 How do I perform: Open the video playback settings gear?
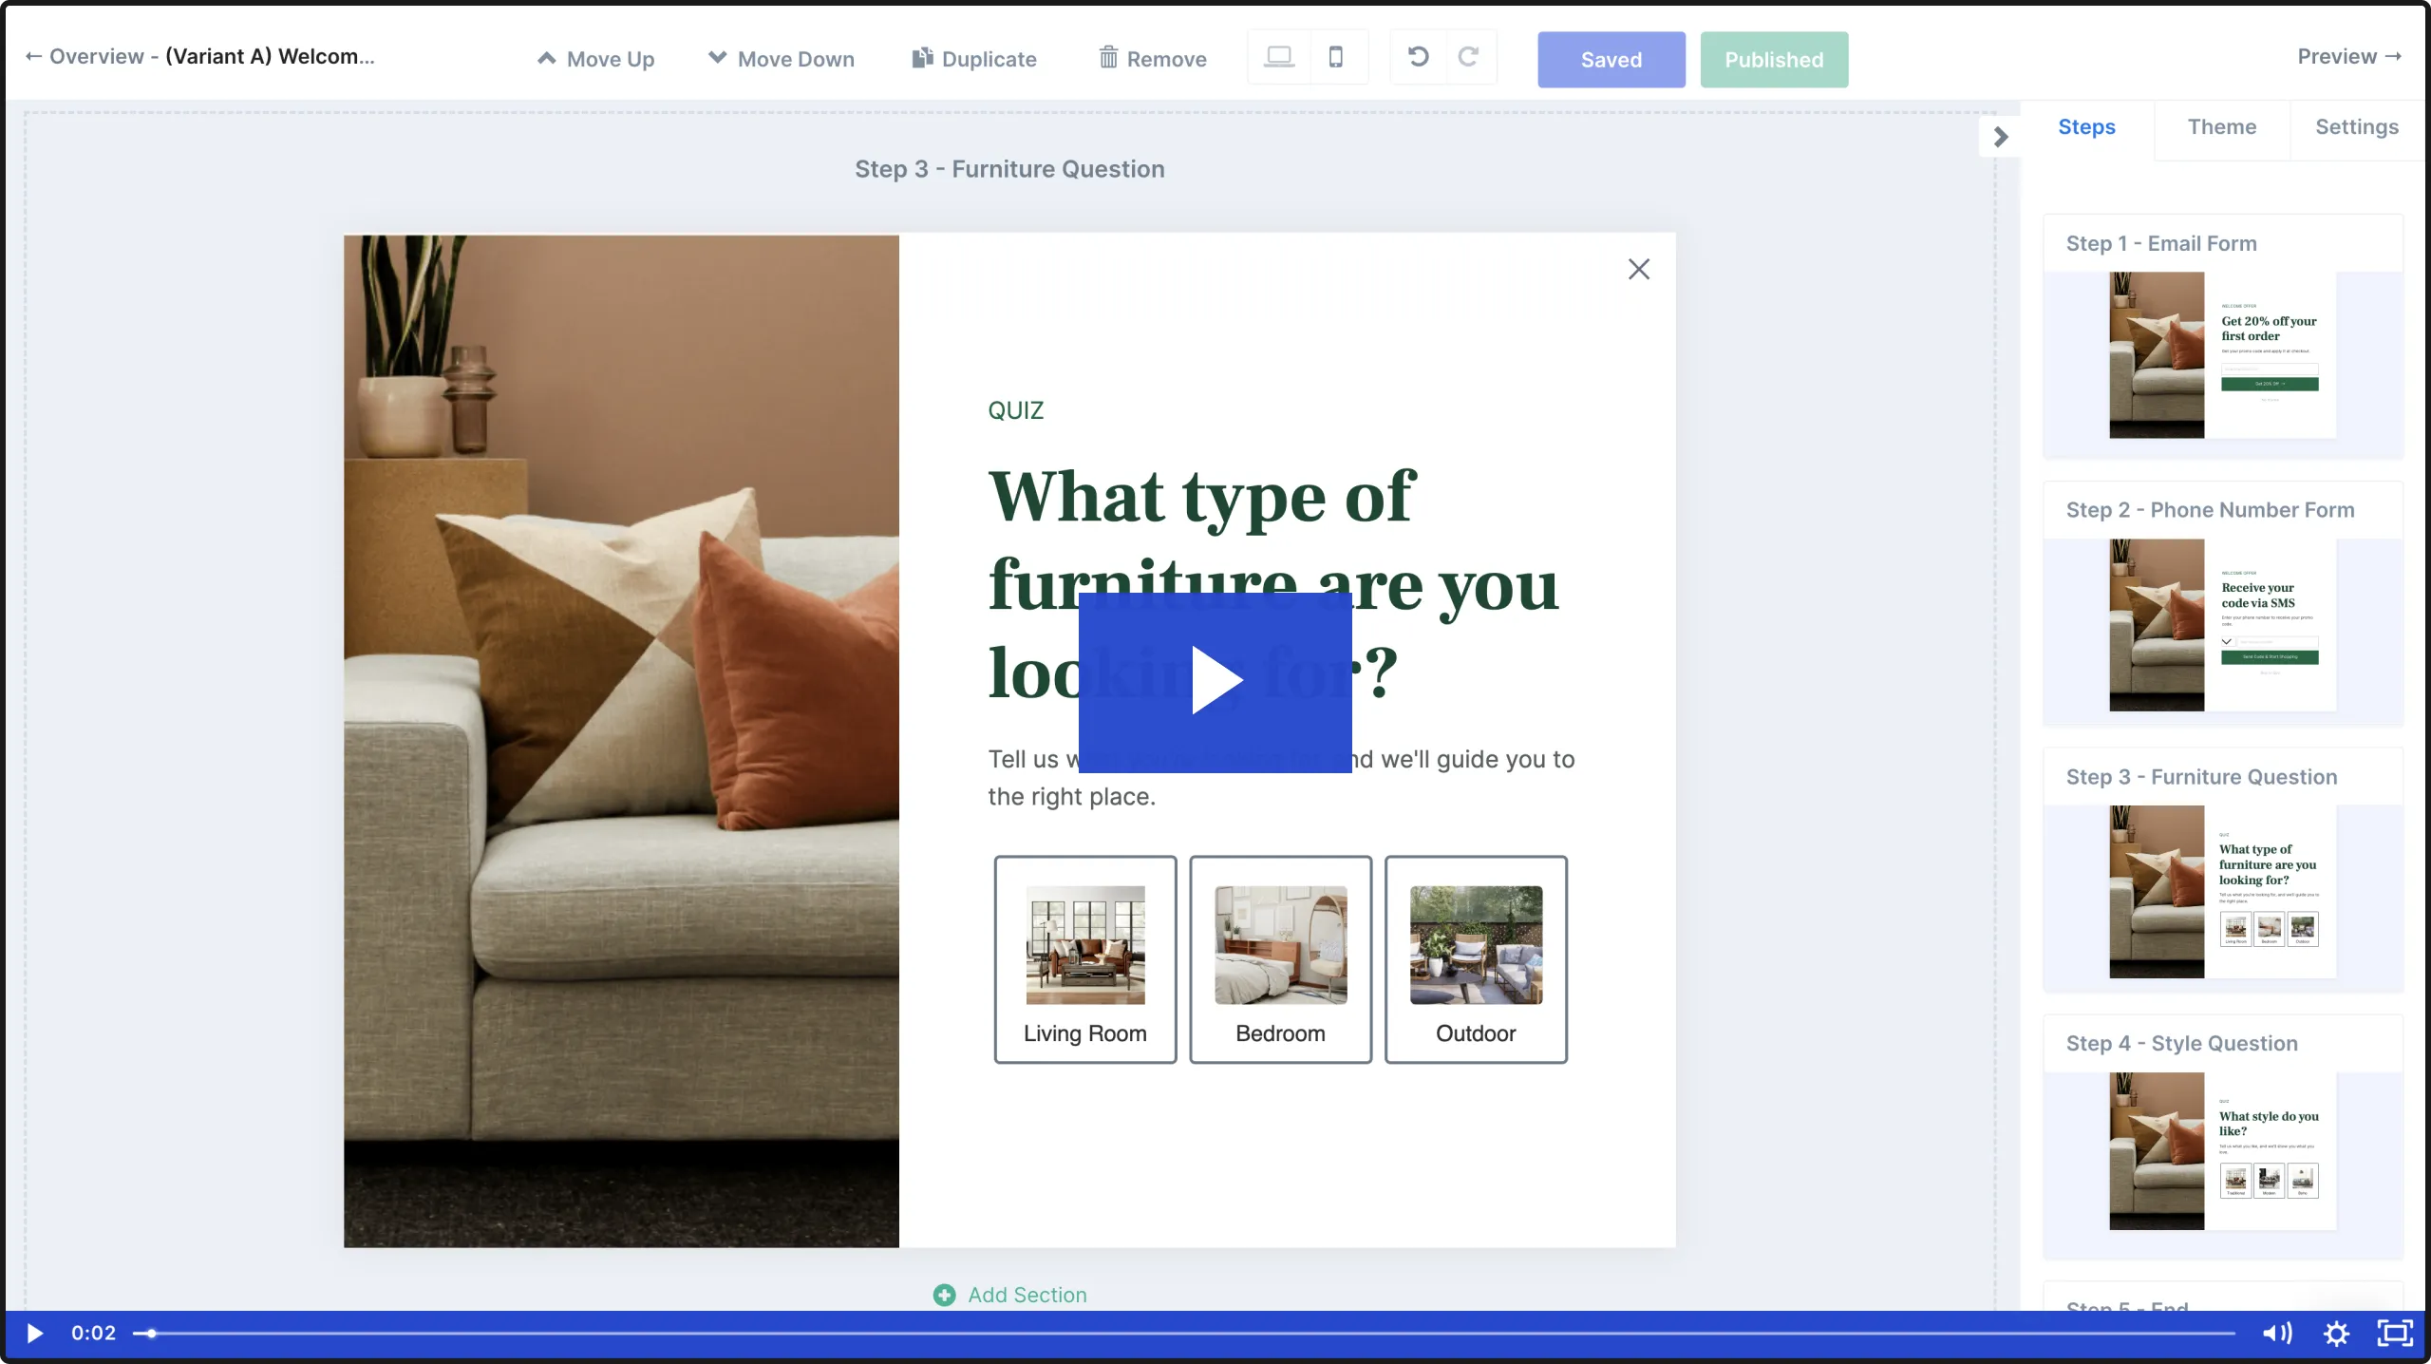[x=2335, y=1333]
